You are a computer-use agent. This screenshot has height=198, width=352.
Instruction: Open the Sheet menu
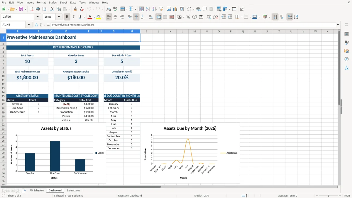click(x=63, y=2)
